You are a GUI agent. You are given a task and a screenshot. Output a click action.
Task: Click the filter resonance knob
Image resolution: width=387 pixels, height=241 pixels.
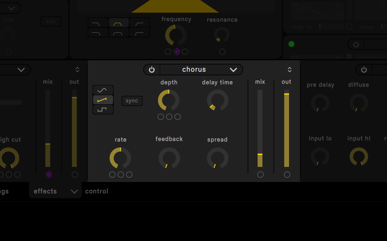[222, 35]
